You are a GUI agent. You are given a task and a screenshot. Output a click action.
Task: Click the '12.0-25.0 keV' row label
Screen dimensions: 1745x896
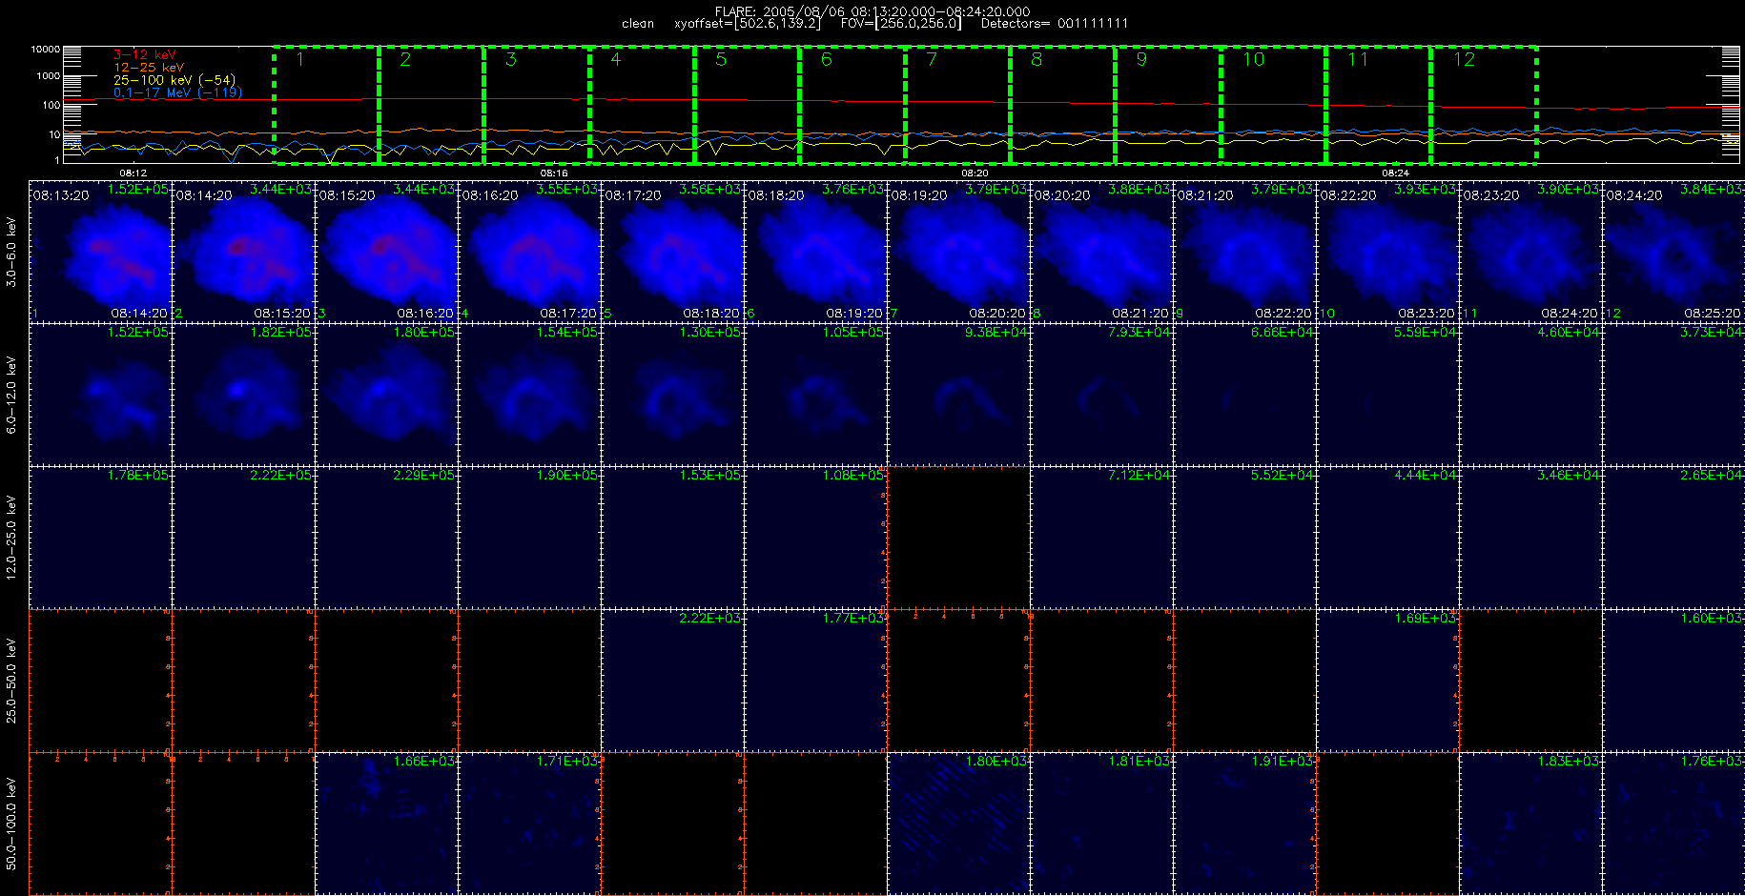[x=11, y=538]
